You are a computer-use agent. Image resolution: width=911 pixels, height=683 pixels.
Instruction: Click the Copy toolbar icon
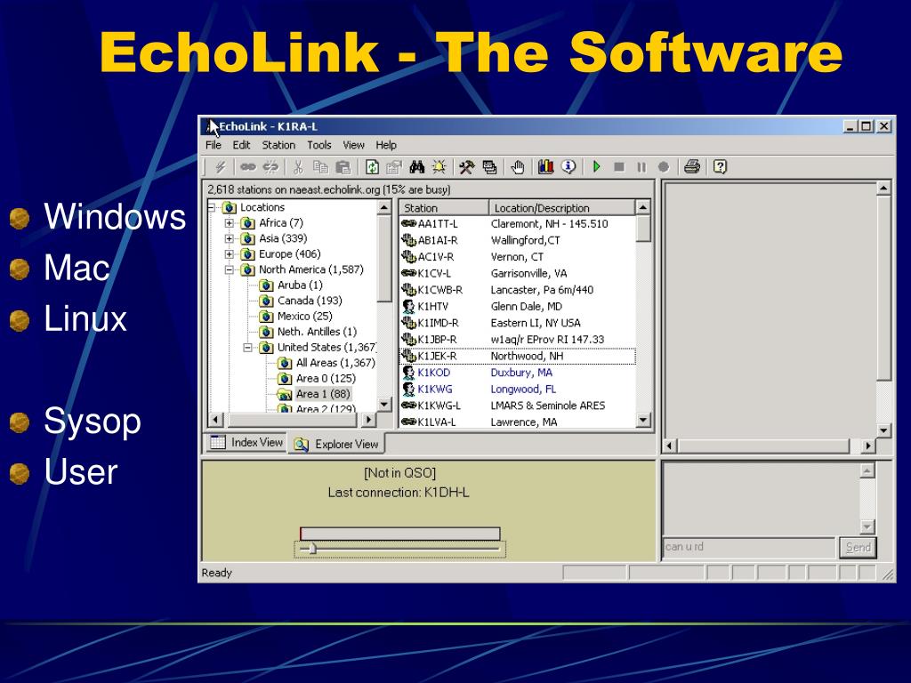(320, 167)
